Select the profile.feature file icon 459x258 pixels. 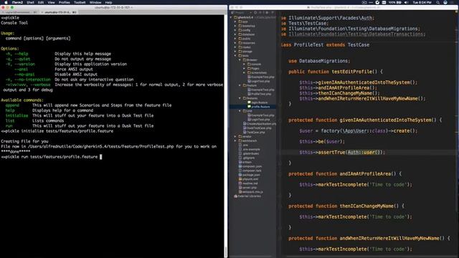[249, 107]
